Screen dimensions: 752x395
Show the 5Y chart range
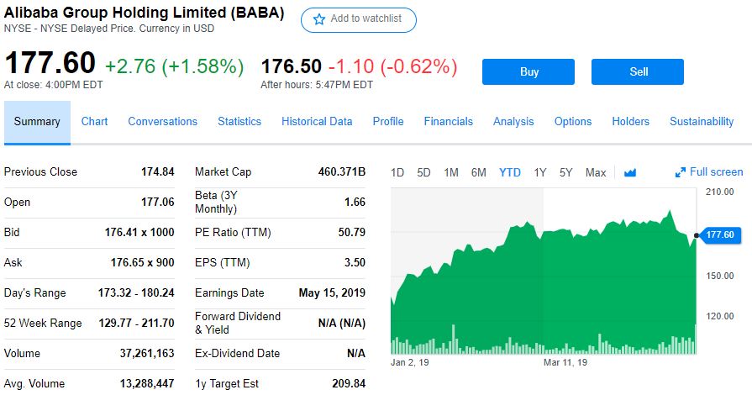566,172
